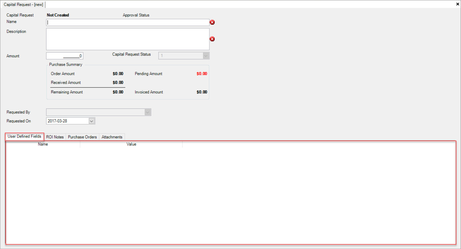Image resolution: width=461 pixels, height=249 pixels.
Task: Open the ROI Notes tab
Action: point(55,137)
